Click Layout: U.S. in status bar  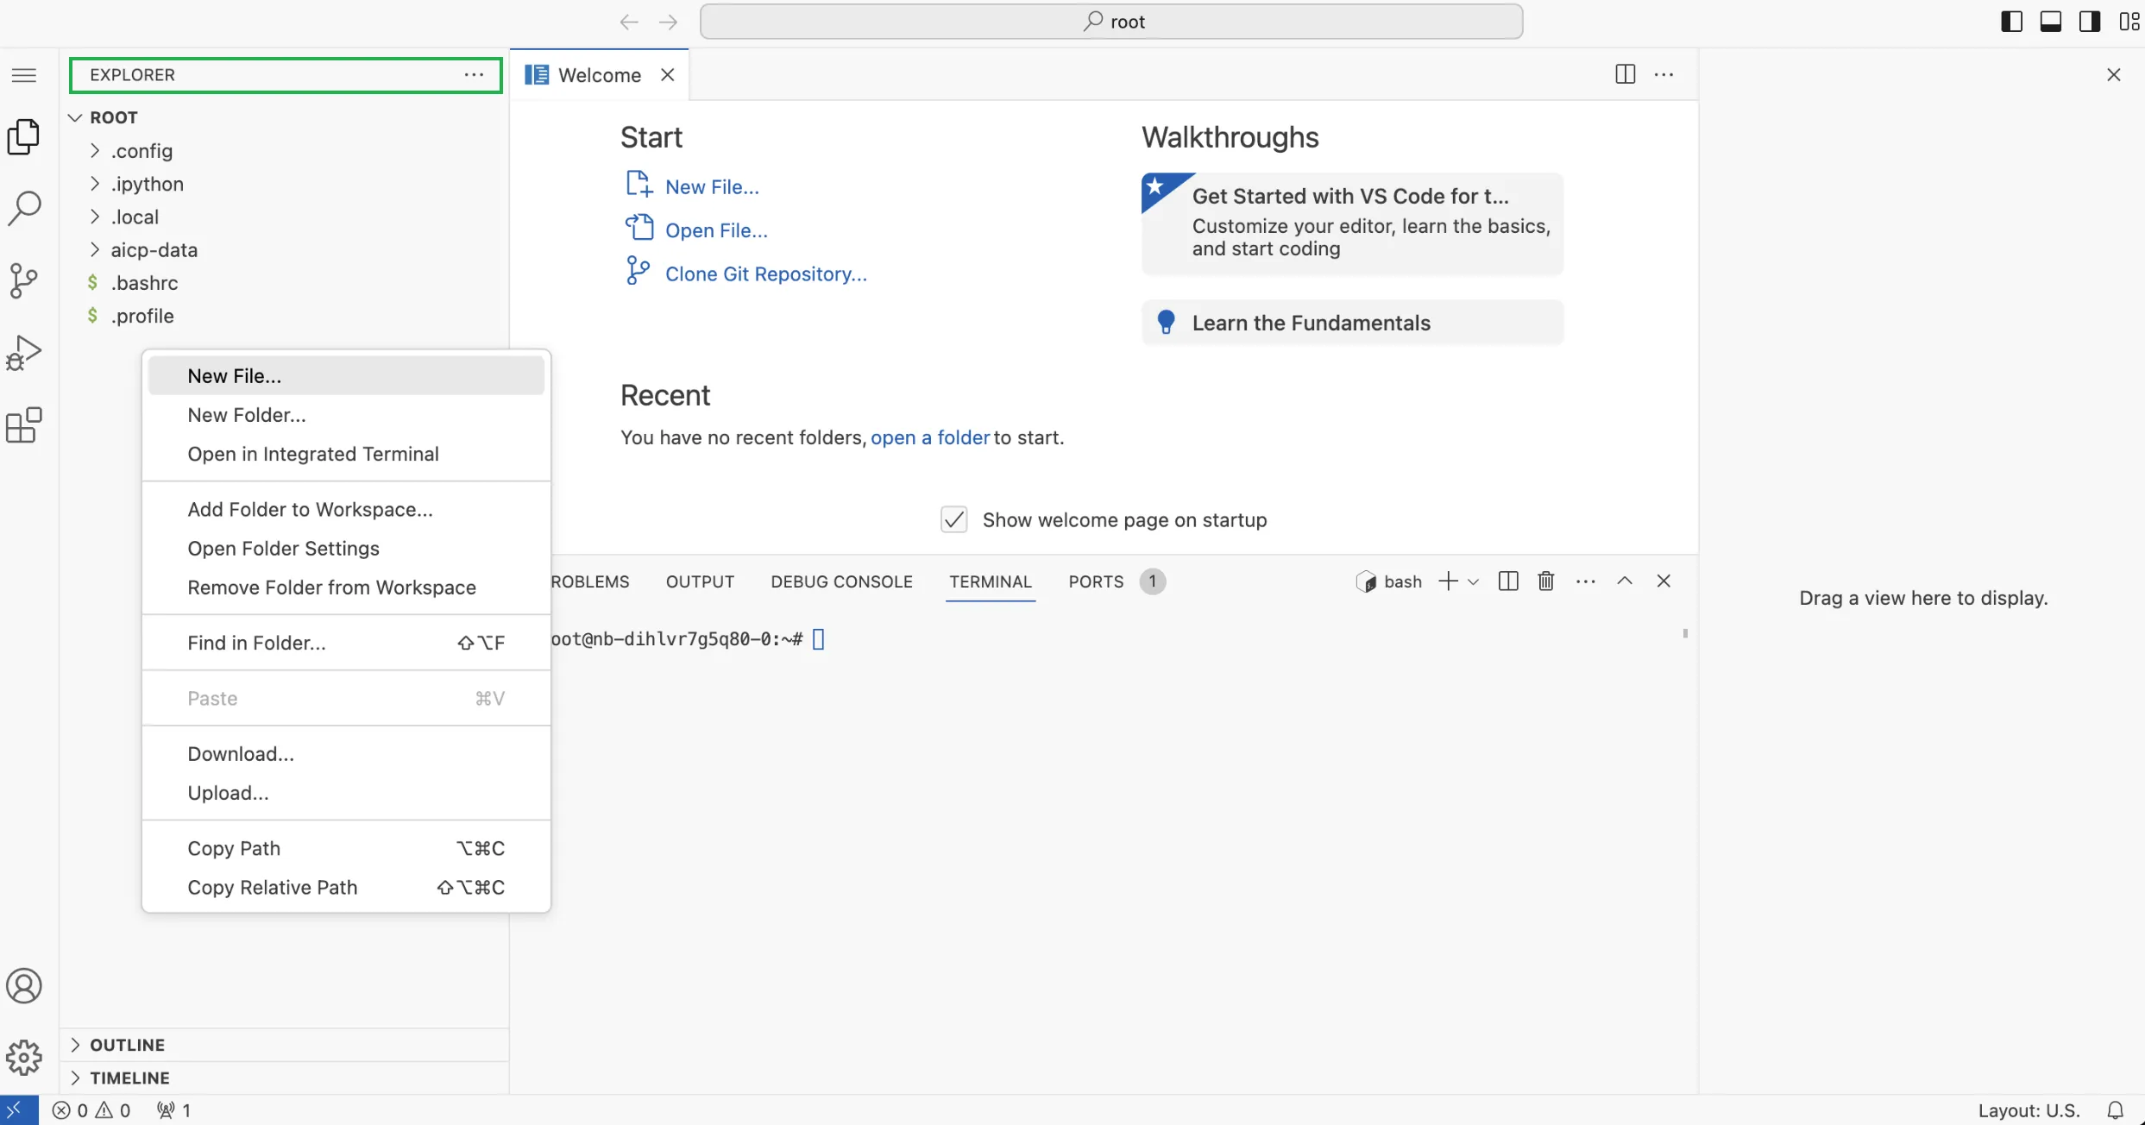coord(2029,1110)
